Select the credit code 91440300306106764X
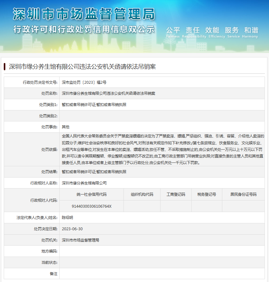The width and height of the screenshot is (269, 282). point(92,206)
